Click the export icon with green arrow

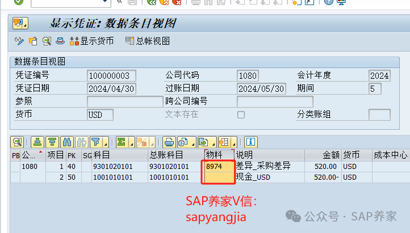click(204, 142)
